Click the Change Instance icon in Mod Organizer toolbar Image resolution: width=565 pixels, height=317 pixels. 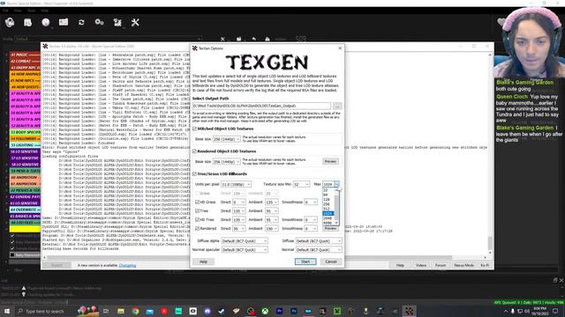click(x=10, y=23)
